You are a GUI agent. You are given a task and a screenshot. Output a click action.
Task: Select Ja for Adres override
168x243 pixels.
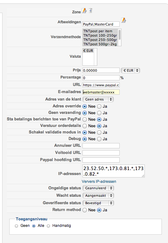coord(99,106)
